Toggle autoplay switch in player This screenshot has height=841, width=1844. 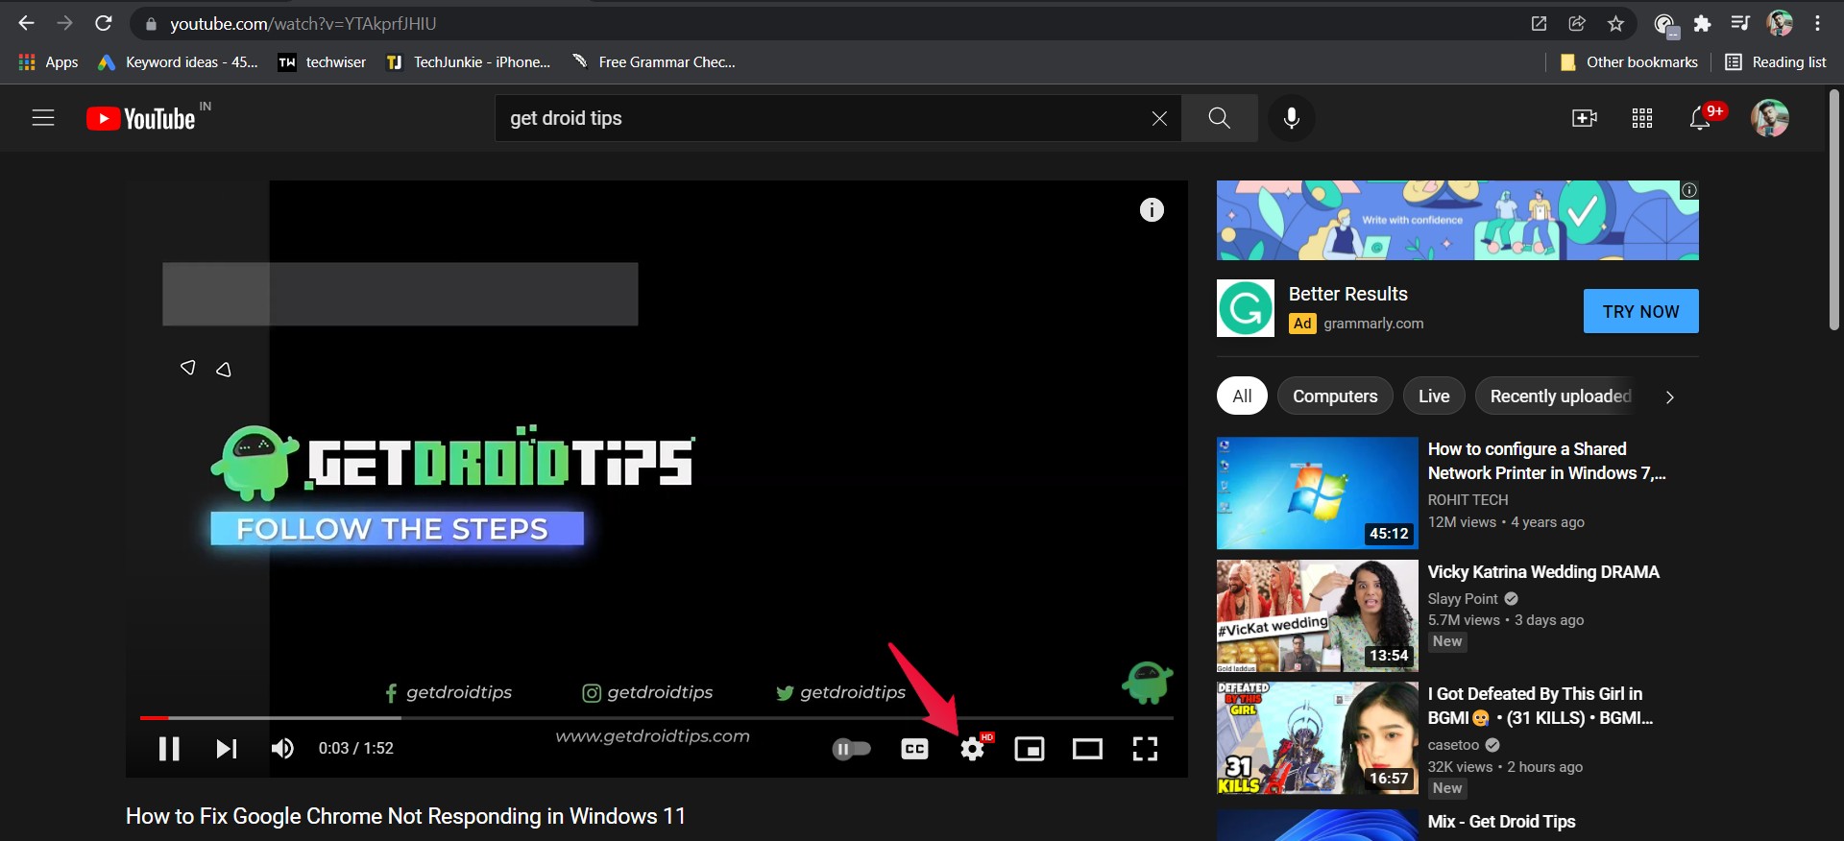click(x=852, y=749)
